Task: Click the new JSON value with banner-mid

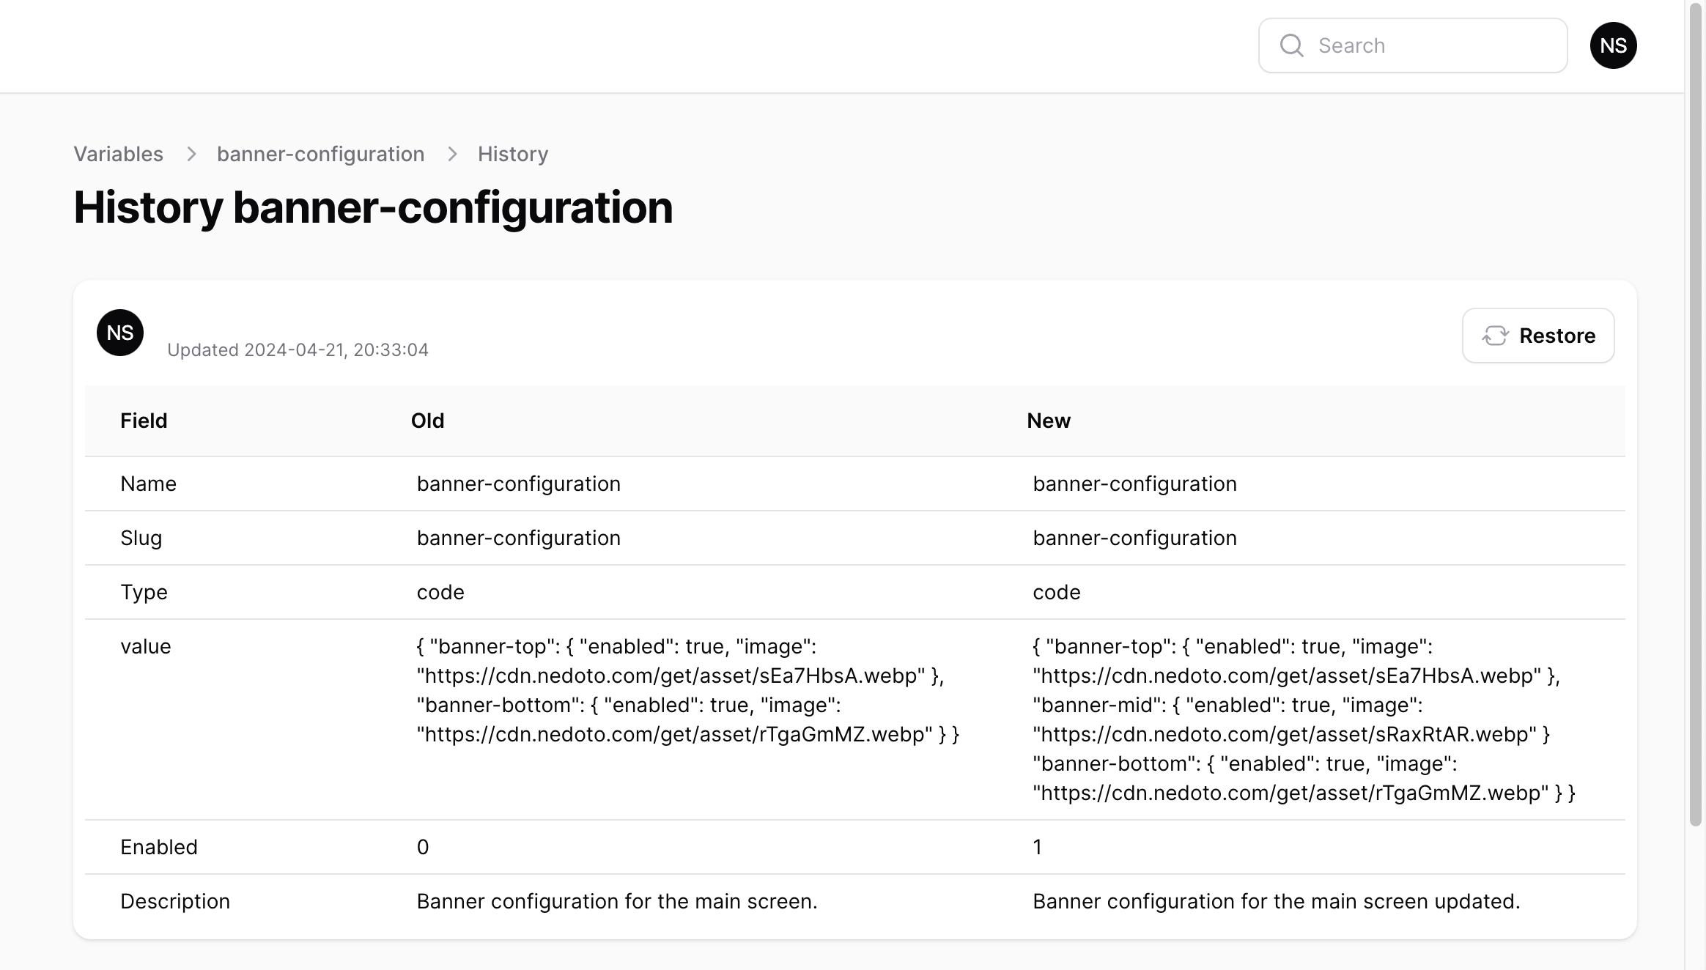Action: (1304, 719)
